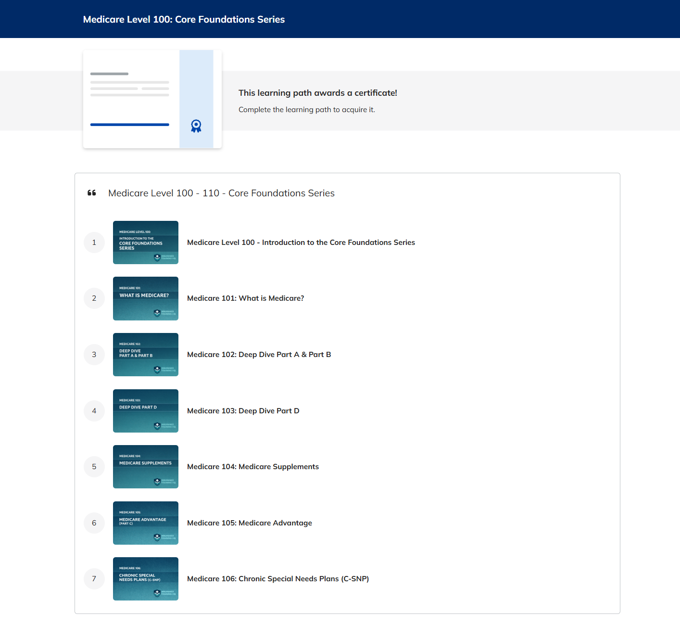Open Medicare 103: Deep Dive Part D link
The width and height of the screenshot is (680, 626).
tap(243, 411)
